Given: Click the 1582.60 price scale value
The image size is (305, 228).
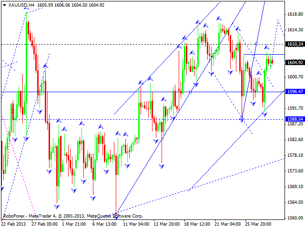Looking at the screenshot, I should pos(295,140).
